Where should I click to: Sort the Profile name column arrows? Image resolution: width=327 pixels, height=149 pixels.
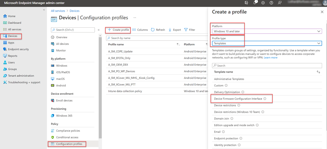pyautogui.click(x=178, y=44)
